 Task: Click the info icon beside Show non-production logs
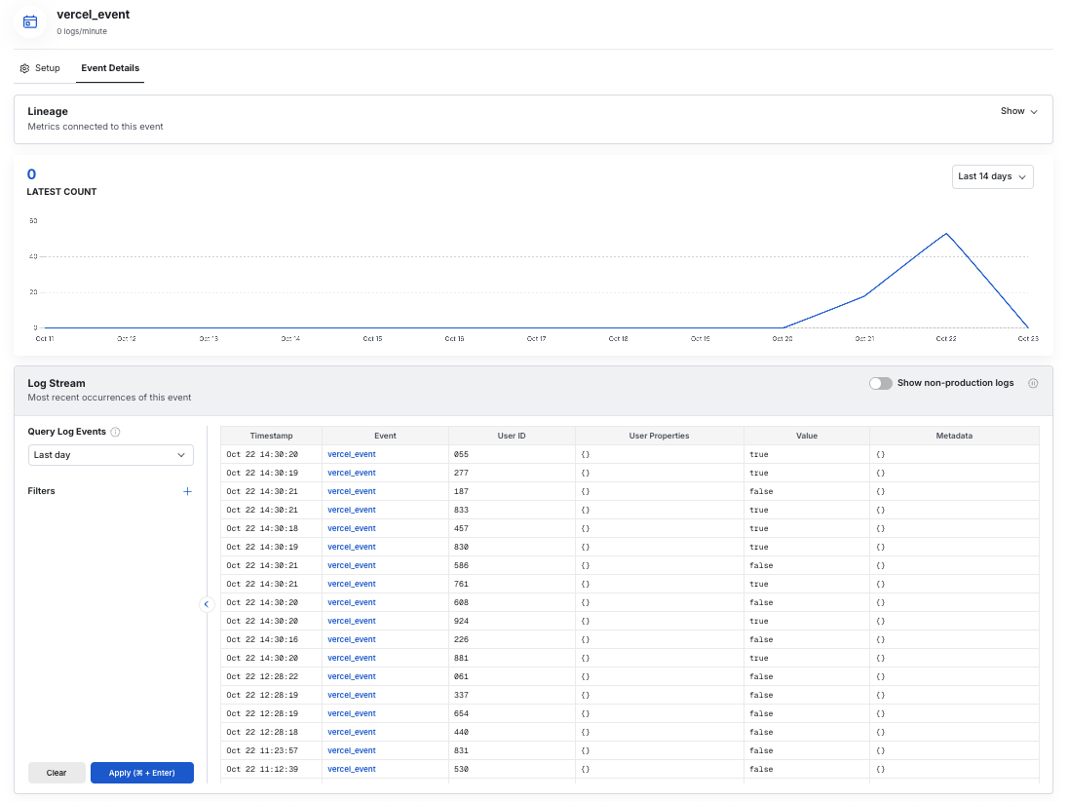tap(1033, 383)
